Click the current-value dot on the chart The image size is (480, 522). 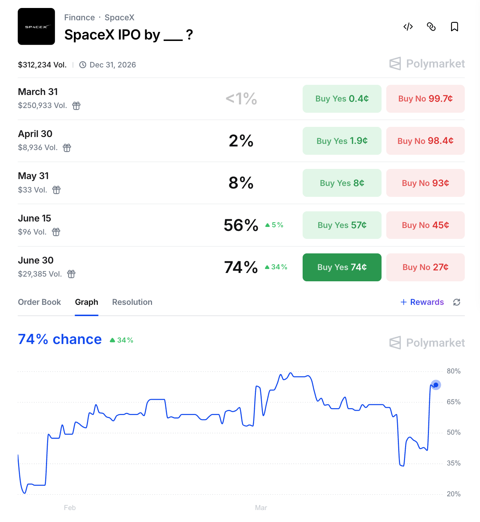tap(436, 385)
